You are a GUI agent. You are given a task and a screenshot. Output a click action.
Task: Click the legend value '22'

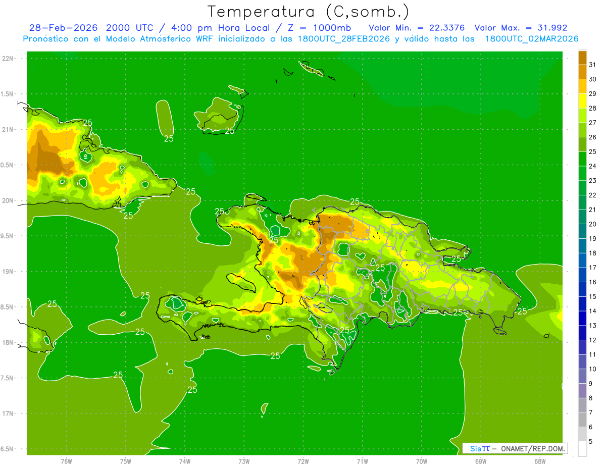point(593,195)
